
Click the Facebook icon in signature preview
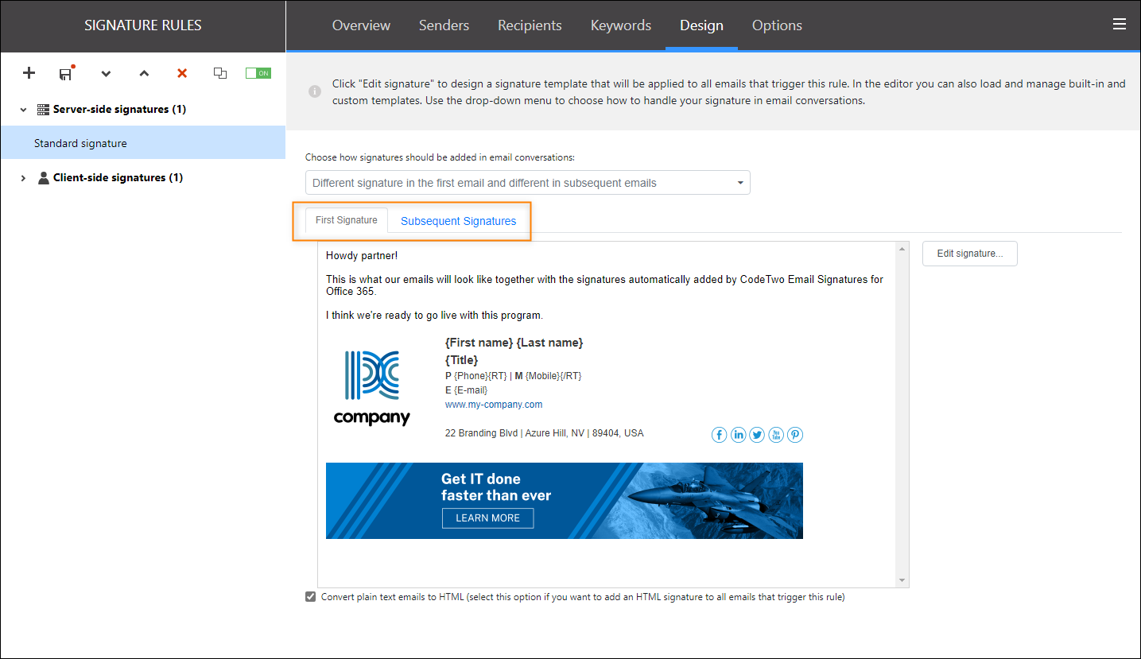coord(719,435)
